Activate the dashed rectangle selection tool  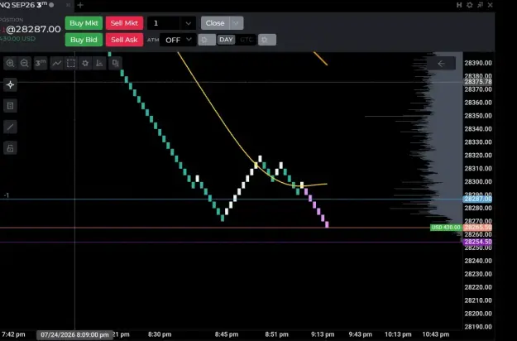coord(71,63)
